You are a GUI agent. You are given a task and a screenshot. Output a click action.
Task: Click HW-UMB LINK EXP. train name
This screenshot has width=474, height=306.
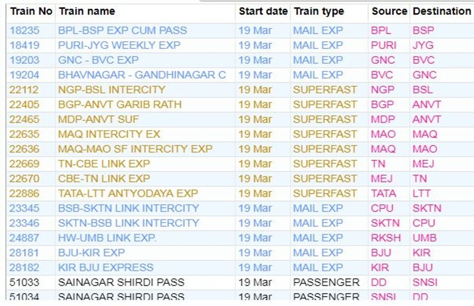(107, 238)
